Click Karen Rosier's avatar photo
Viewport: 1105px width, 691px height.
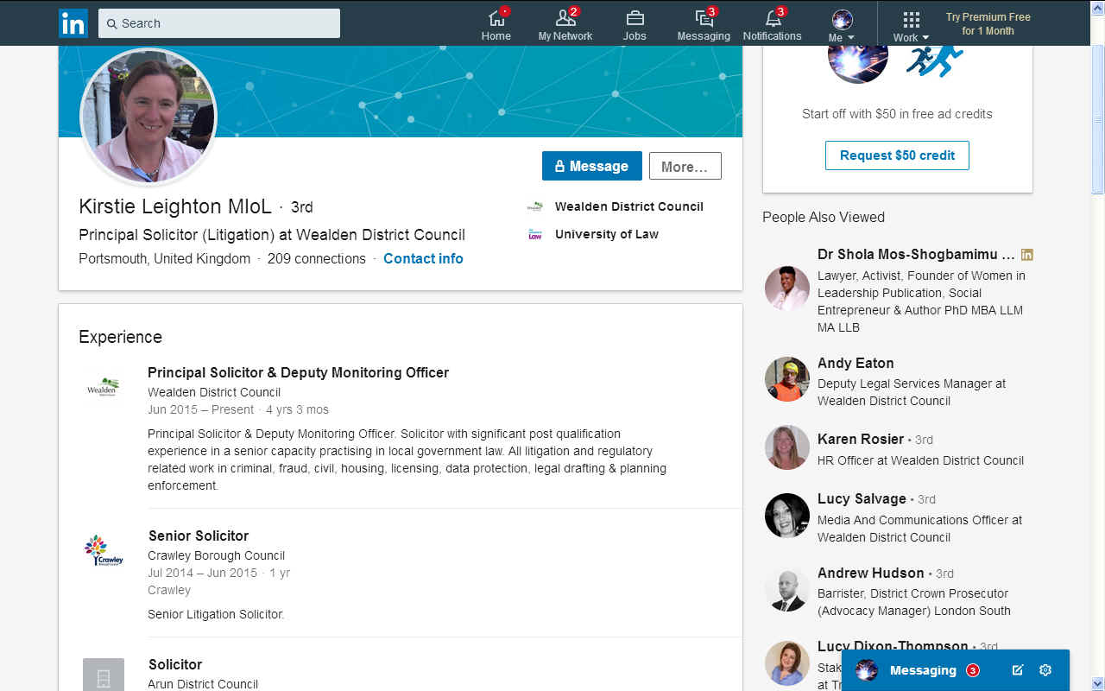click(x=786, y=447)
